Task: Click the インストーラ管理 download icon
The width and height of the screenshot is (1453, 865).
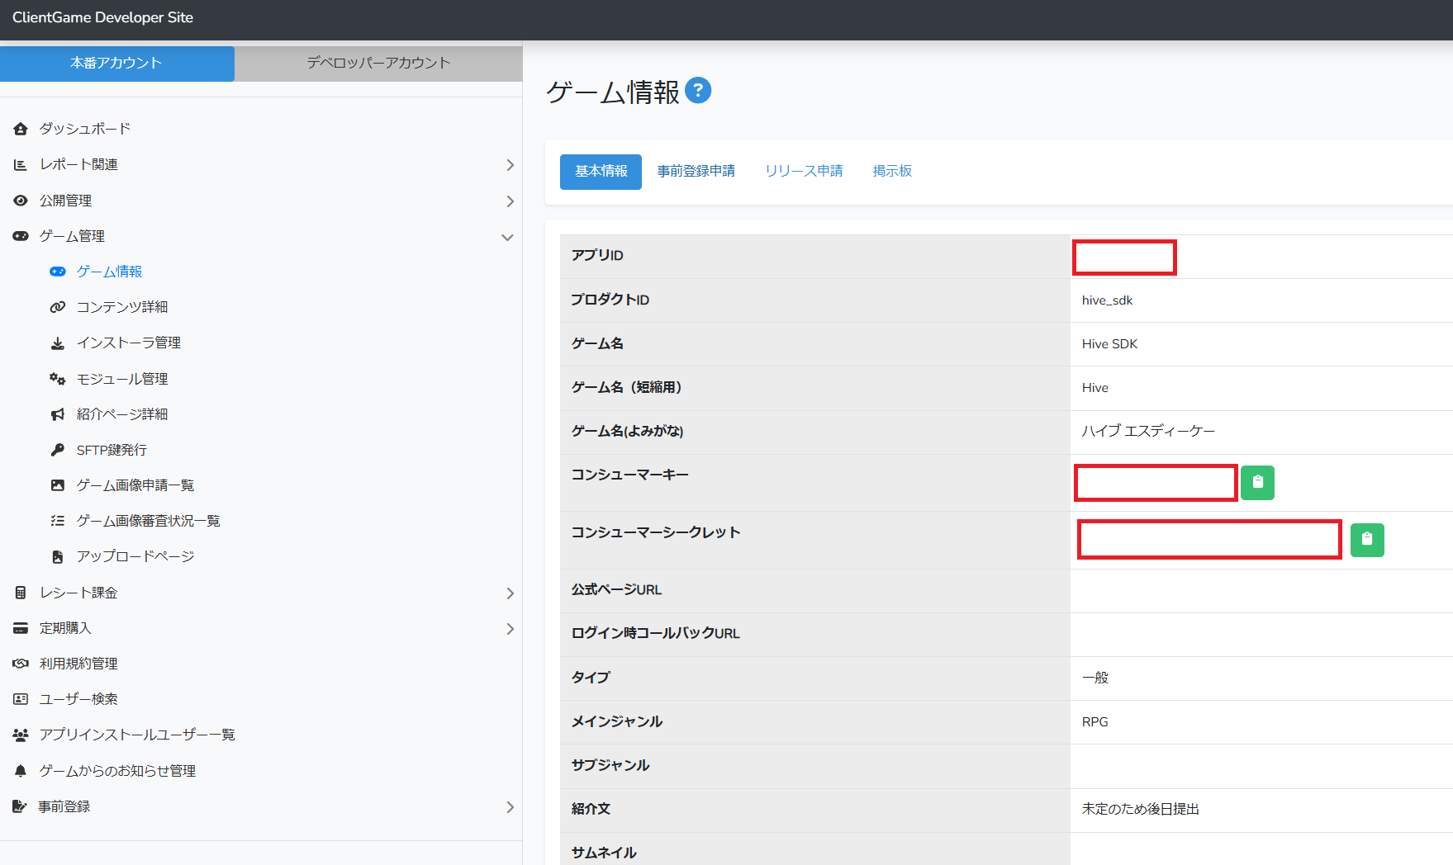Action: (x=58, y=343)
